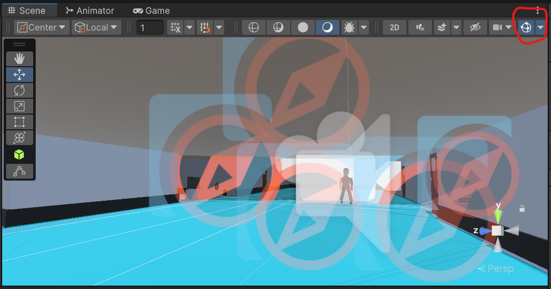Select the Rect tool
551x289 pixels.
19,122
